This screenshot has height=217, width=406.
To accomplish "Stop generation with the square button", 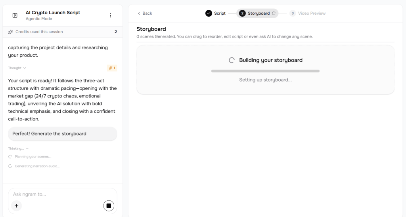I will [109, 206].
